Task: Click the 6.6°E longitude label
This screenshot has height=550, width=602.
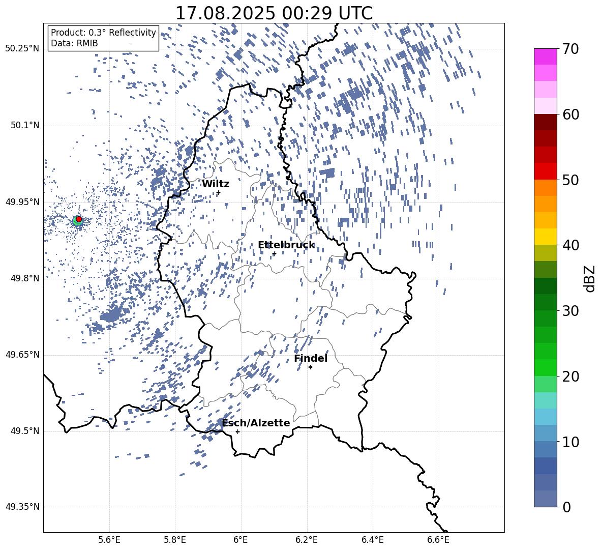Action: [438, 540]
